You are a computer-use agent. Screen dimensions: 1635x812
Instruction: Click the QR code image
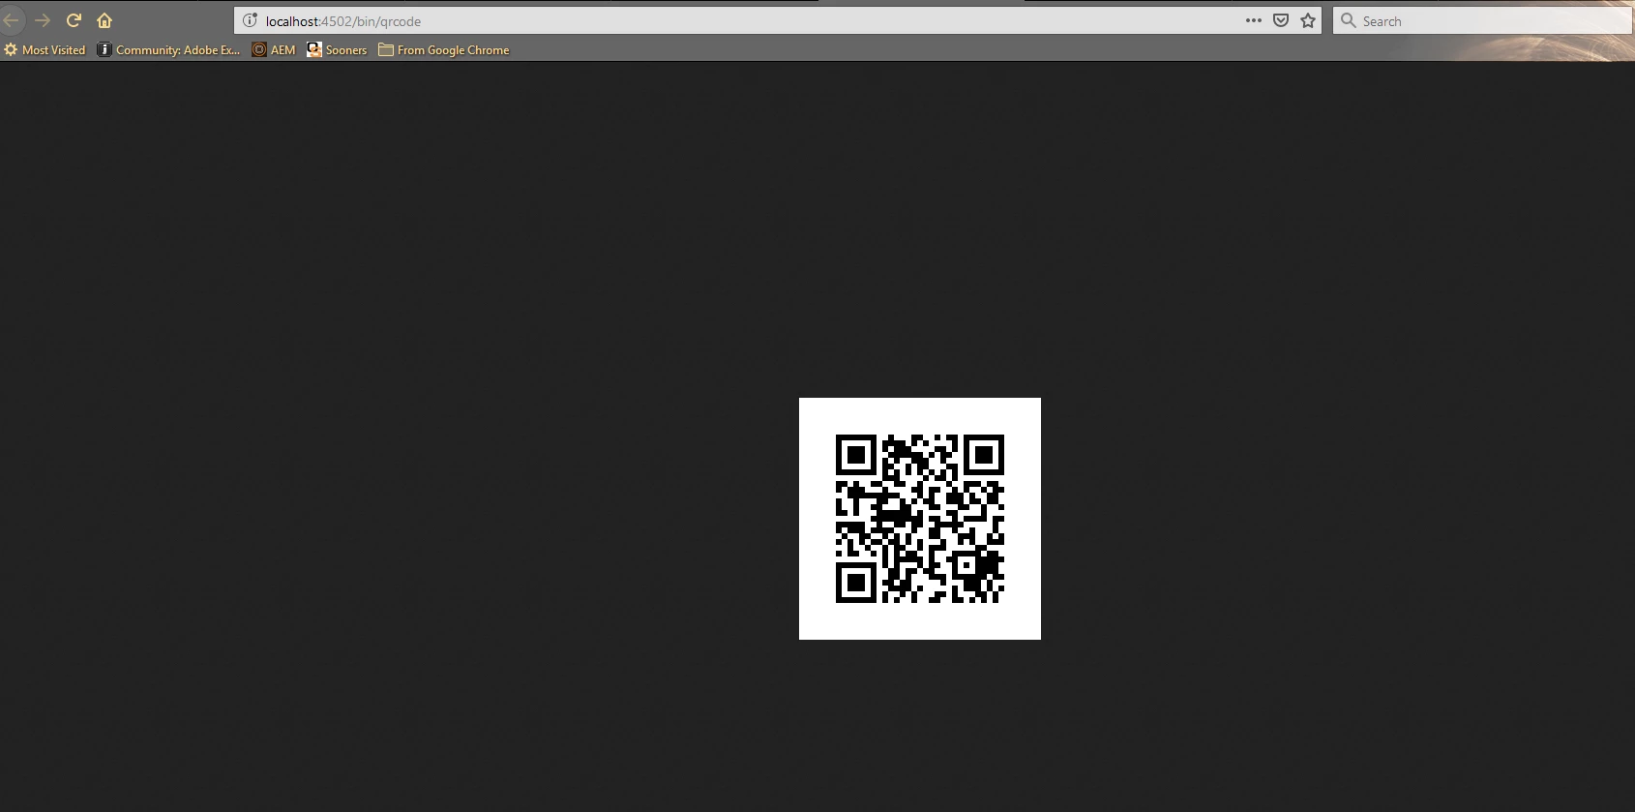coord(920,519)
